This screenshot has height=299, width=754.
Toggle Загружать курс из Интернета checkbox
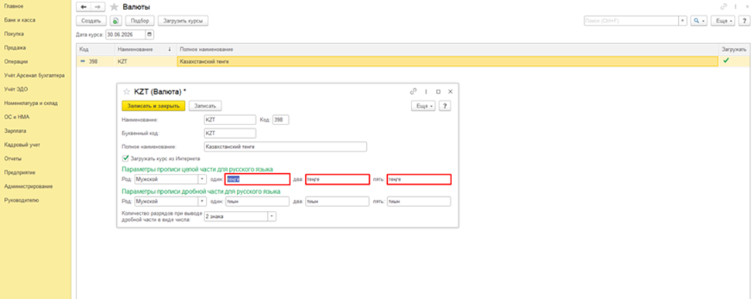tap(126, 158)
